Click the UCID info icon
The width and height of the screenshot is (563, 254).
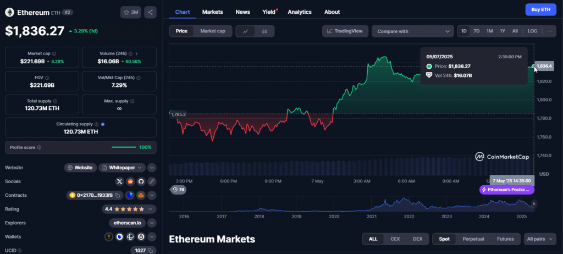pos(19,250)
